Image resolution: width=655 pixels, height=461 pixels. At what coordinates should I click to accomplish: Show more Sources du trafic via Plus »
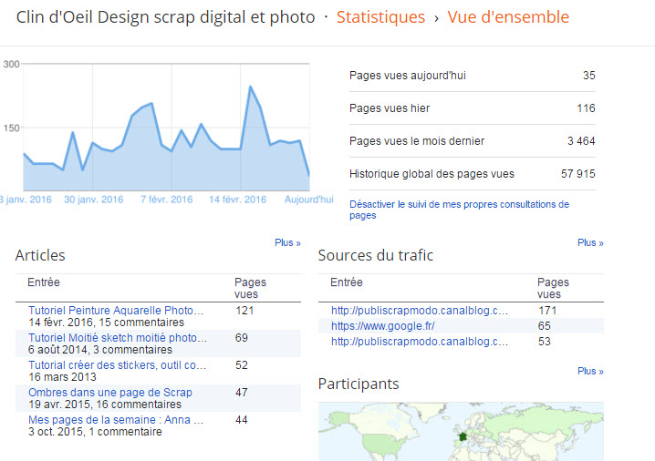[590, 243]
